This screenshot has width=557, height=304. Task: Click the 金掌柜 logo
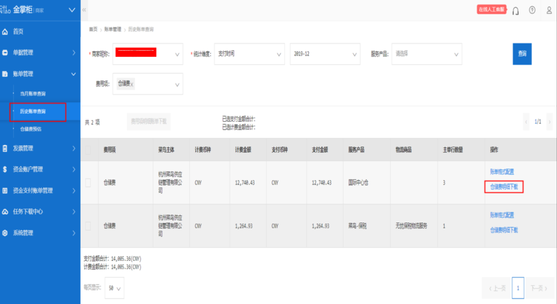point(23,10)
